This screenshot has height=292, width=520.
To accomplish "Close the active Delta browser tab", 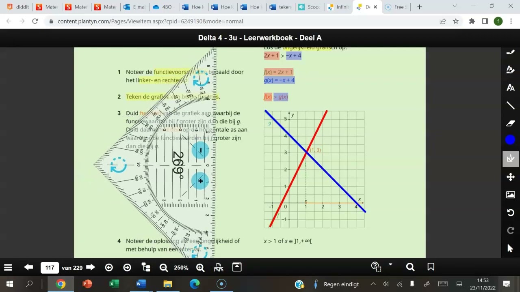I will click(375, 7).
